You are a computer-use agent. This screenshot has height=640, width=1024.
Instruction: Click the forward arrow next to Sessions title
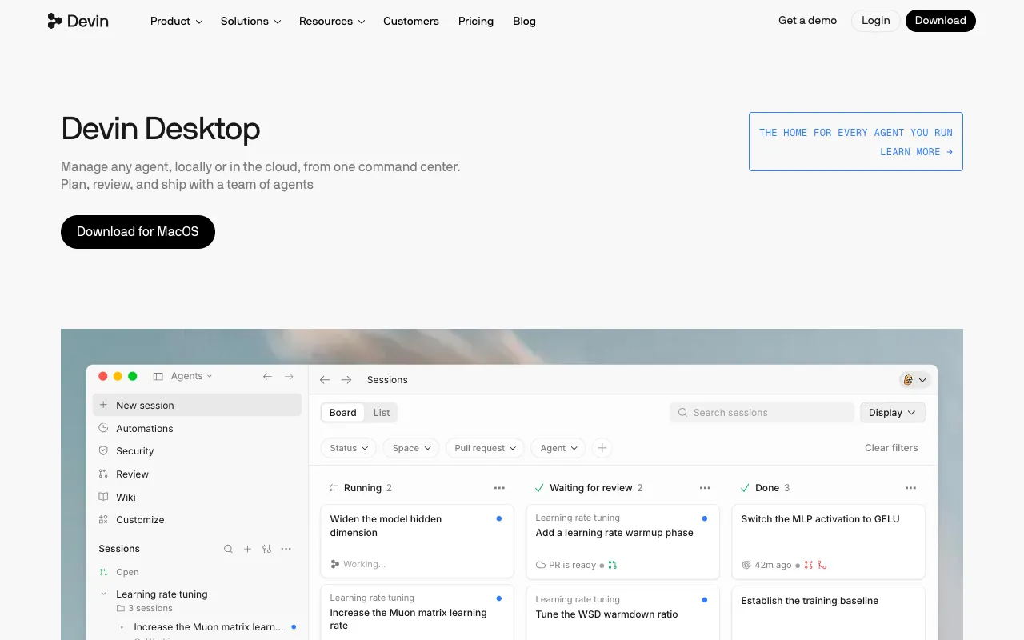pyautogui.click(x=346, y=380)
